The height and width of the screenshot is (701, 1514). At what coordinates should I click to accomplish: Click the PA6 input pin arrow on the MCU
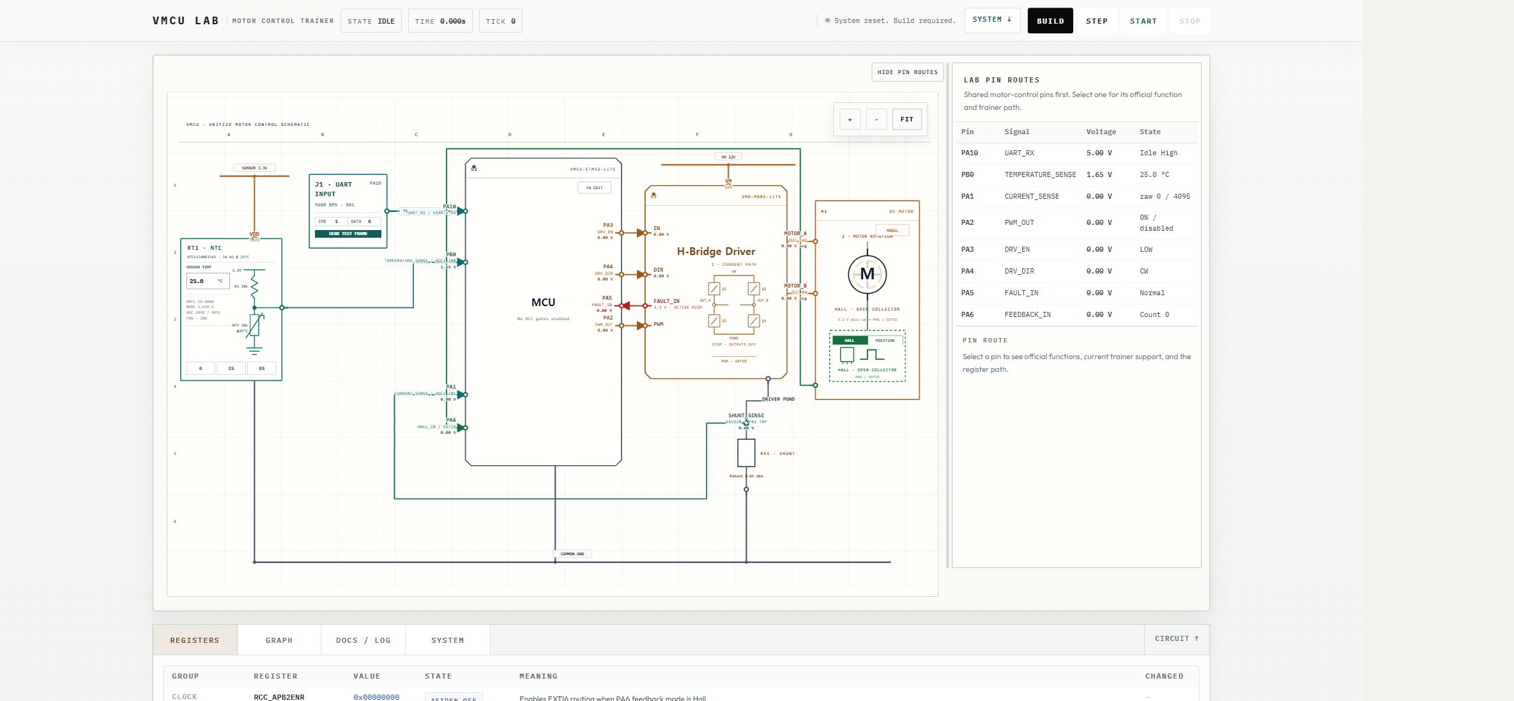pos(461,428)
